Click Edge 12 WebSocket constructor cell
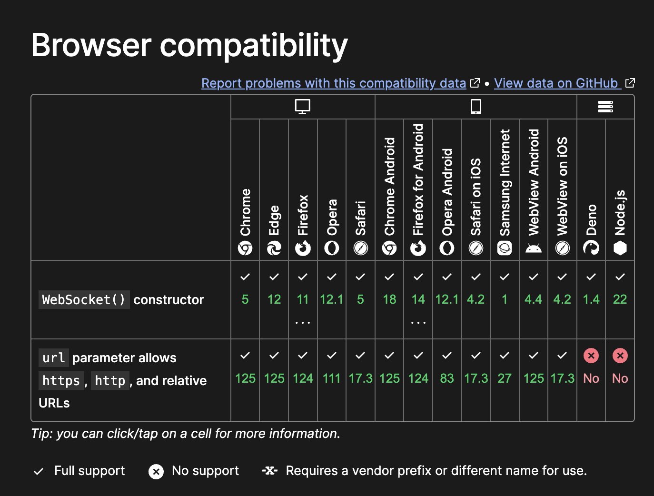The height and width of the screenshot is (496, 654). 274,300
